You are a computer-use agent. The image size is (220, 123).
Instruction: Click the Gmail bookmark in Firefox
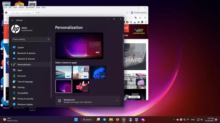(5, 22)
